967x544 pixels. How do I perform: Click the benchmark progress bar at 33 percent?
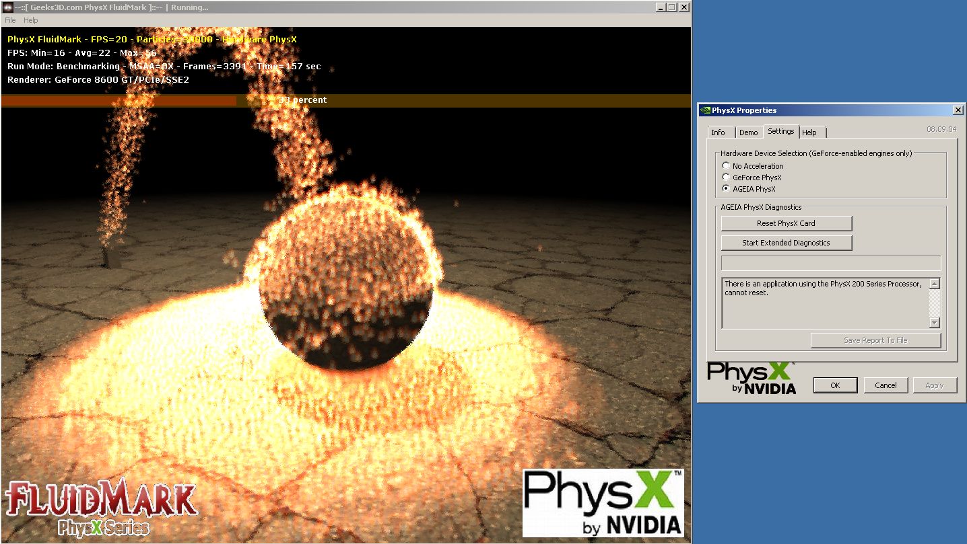[346, 100]
